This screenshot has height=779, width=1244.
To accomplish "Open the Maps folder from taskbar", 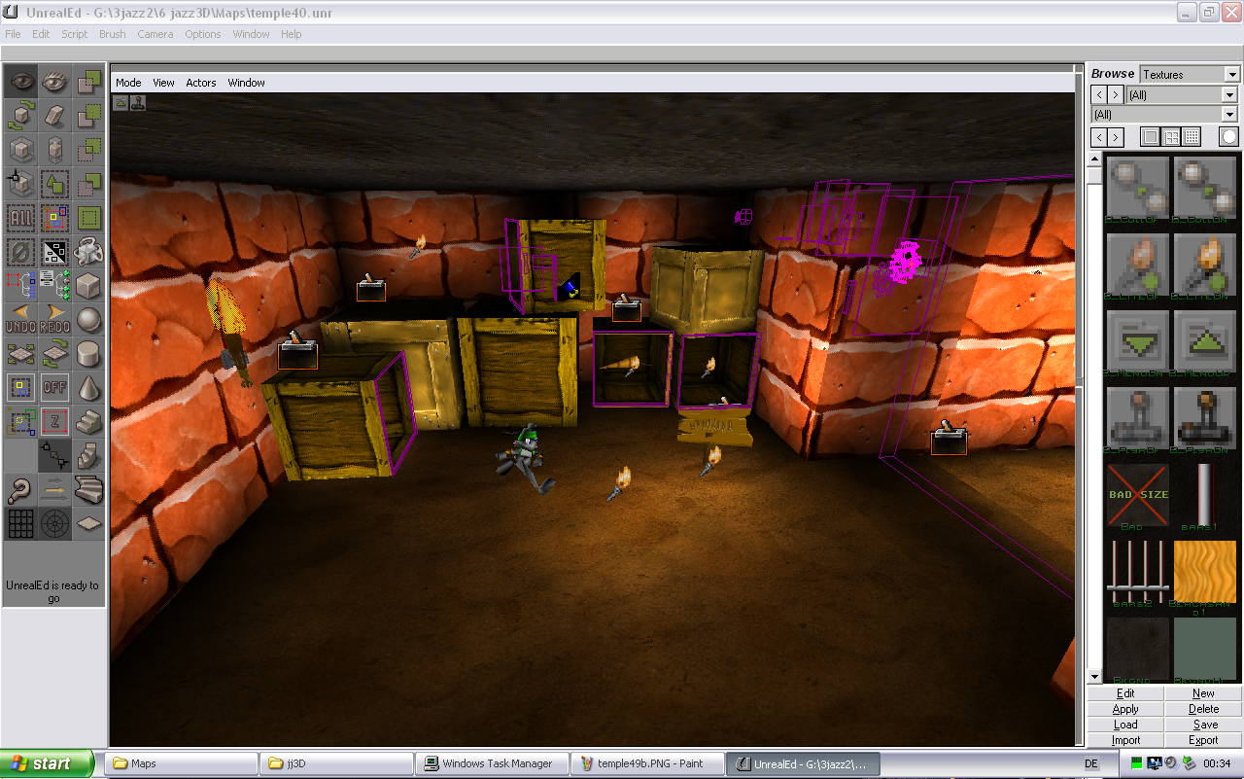I will [x=181, y=763].
